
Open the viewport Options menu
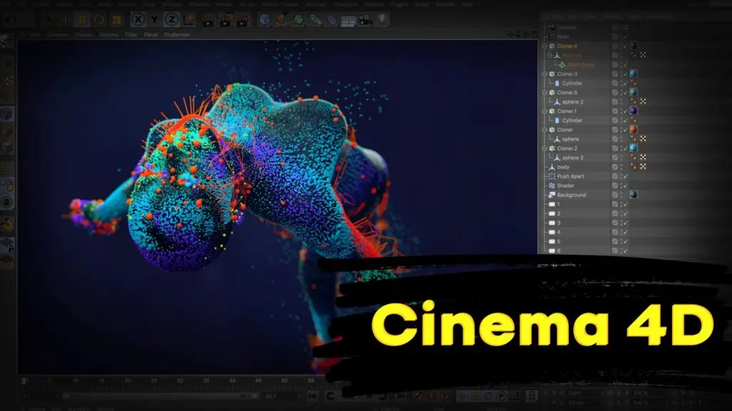pyautogui.click(x=109, y=34)
